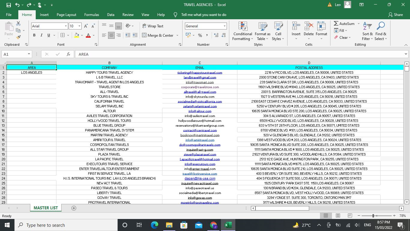Switch to the Insert tab
410x231 pixels.
(x=44, y=14)
